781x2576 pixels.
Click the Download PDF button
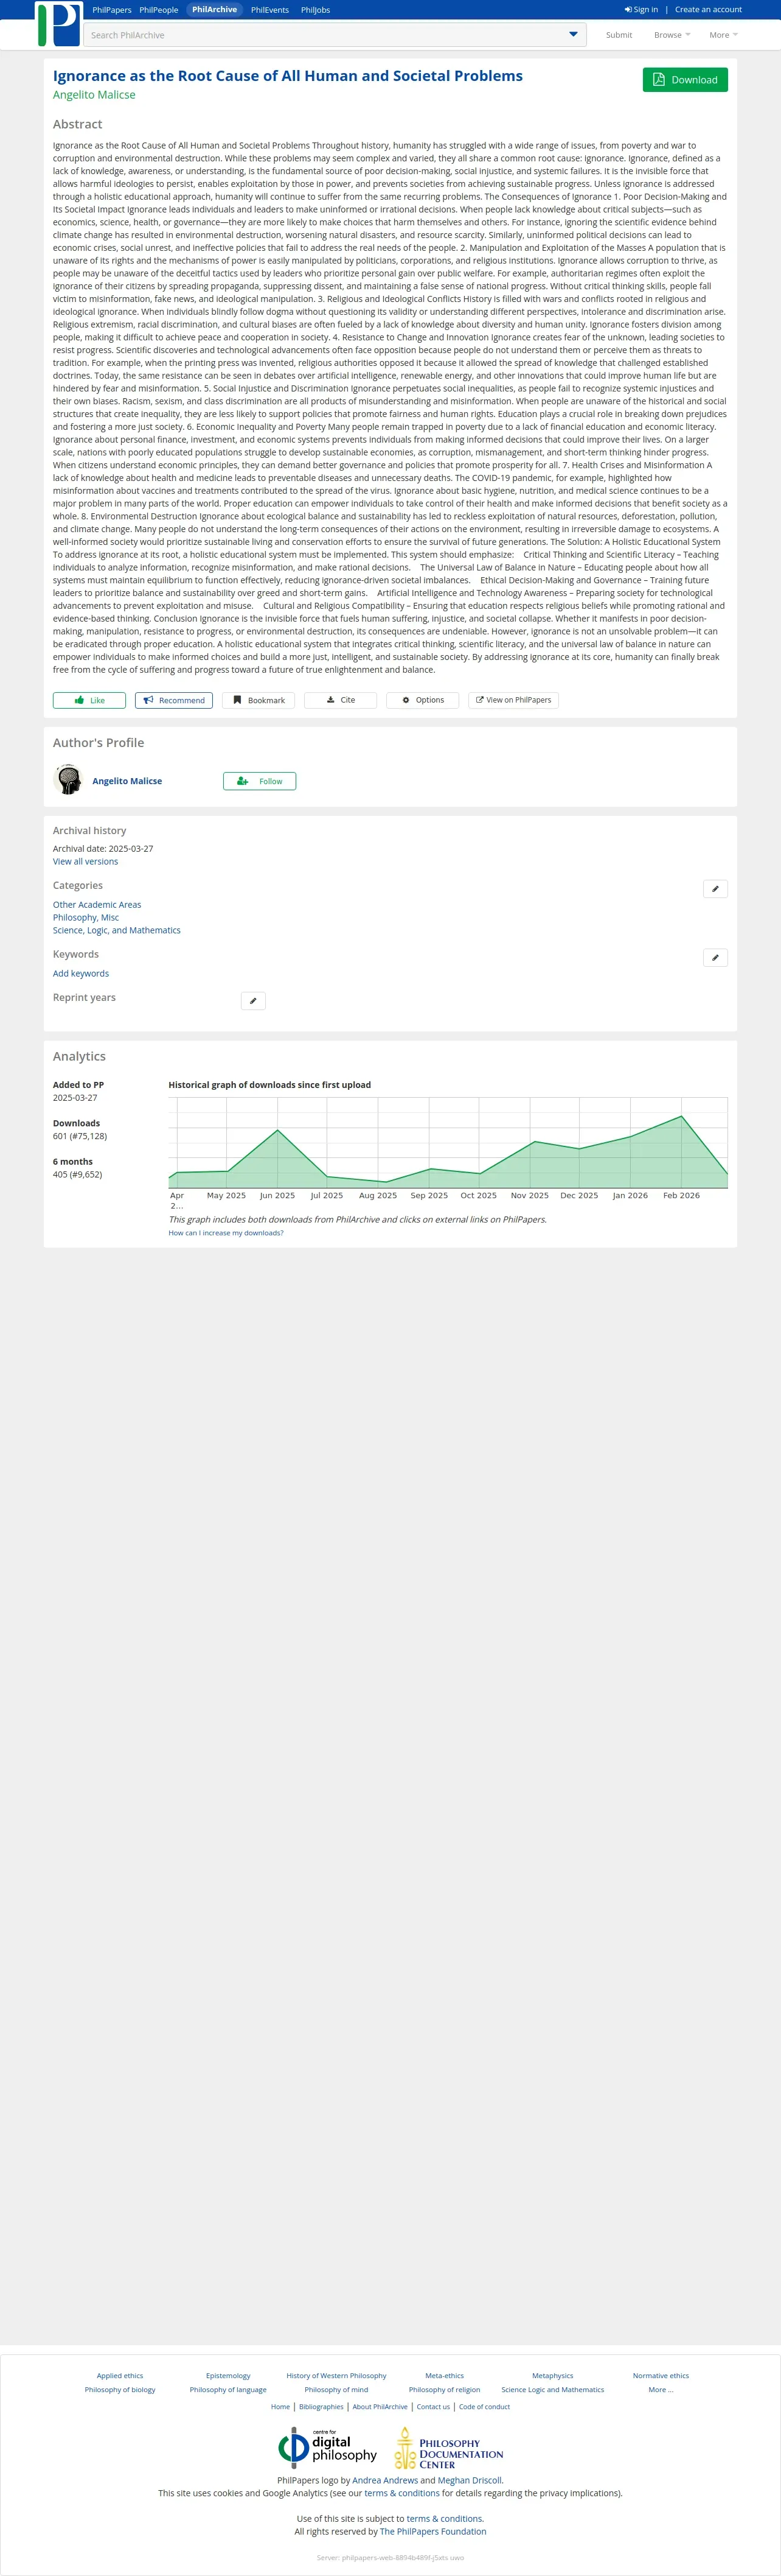pos(684,80)
